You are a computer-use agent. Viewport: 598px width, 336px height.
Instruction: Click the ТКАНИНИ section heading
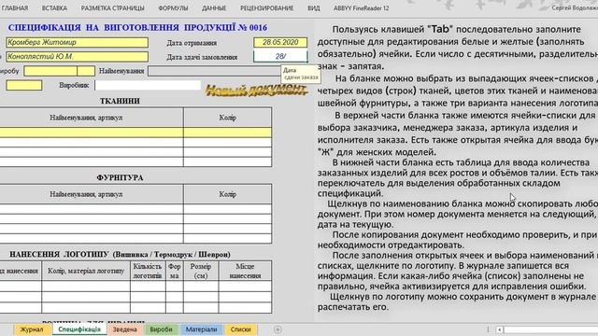pyautogui.click(x=120, y=101)
